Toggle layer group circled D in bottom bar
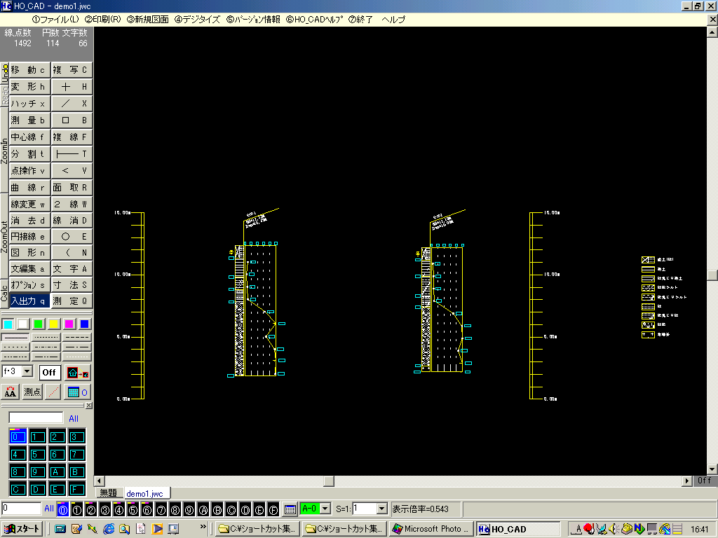The width and height of the screenshot is (718, 538). [245, 509]
